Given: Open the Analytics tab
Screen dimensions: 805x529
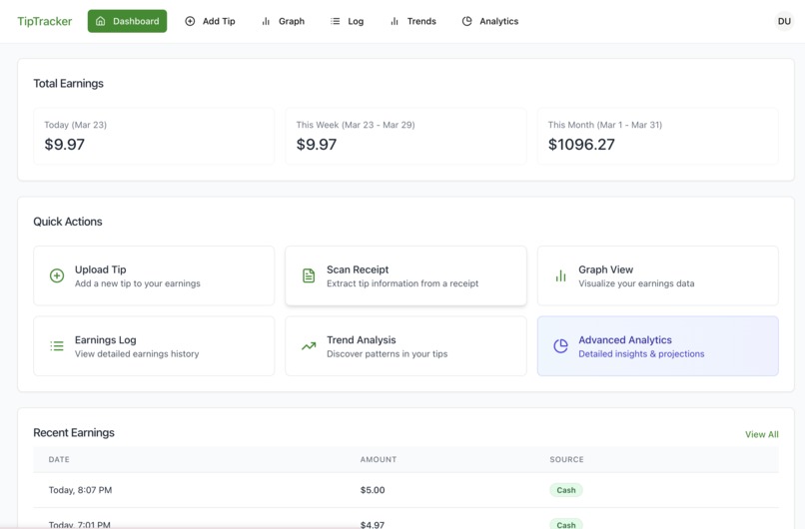Looking at the screenshot, I should [x=490, y=21].
